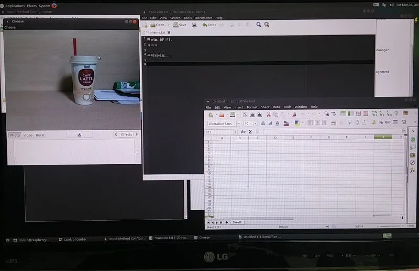The width and height of the screenshot is (419, 271).
Task: Click the Clone Formatting paintbrush in Calc
Action: 294,114
